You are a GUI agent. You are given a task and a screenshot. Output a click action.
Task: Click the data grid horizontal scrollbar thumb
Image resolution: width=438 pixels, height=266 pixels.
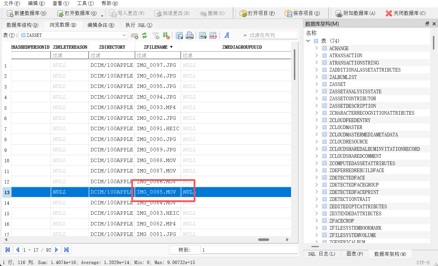[x=263, y=240]
